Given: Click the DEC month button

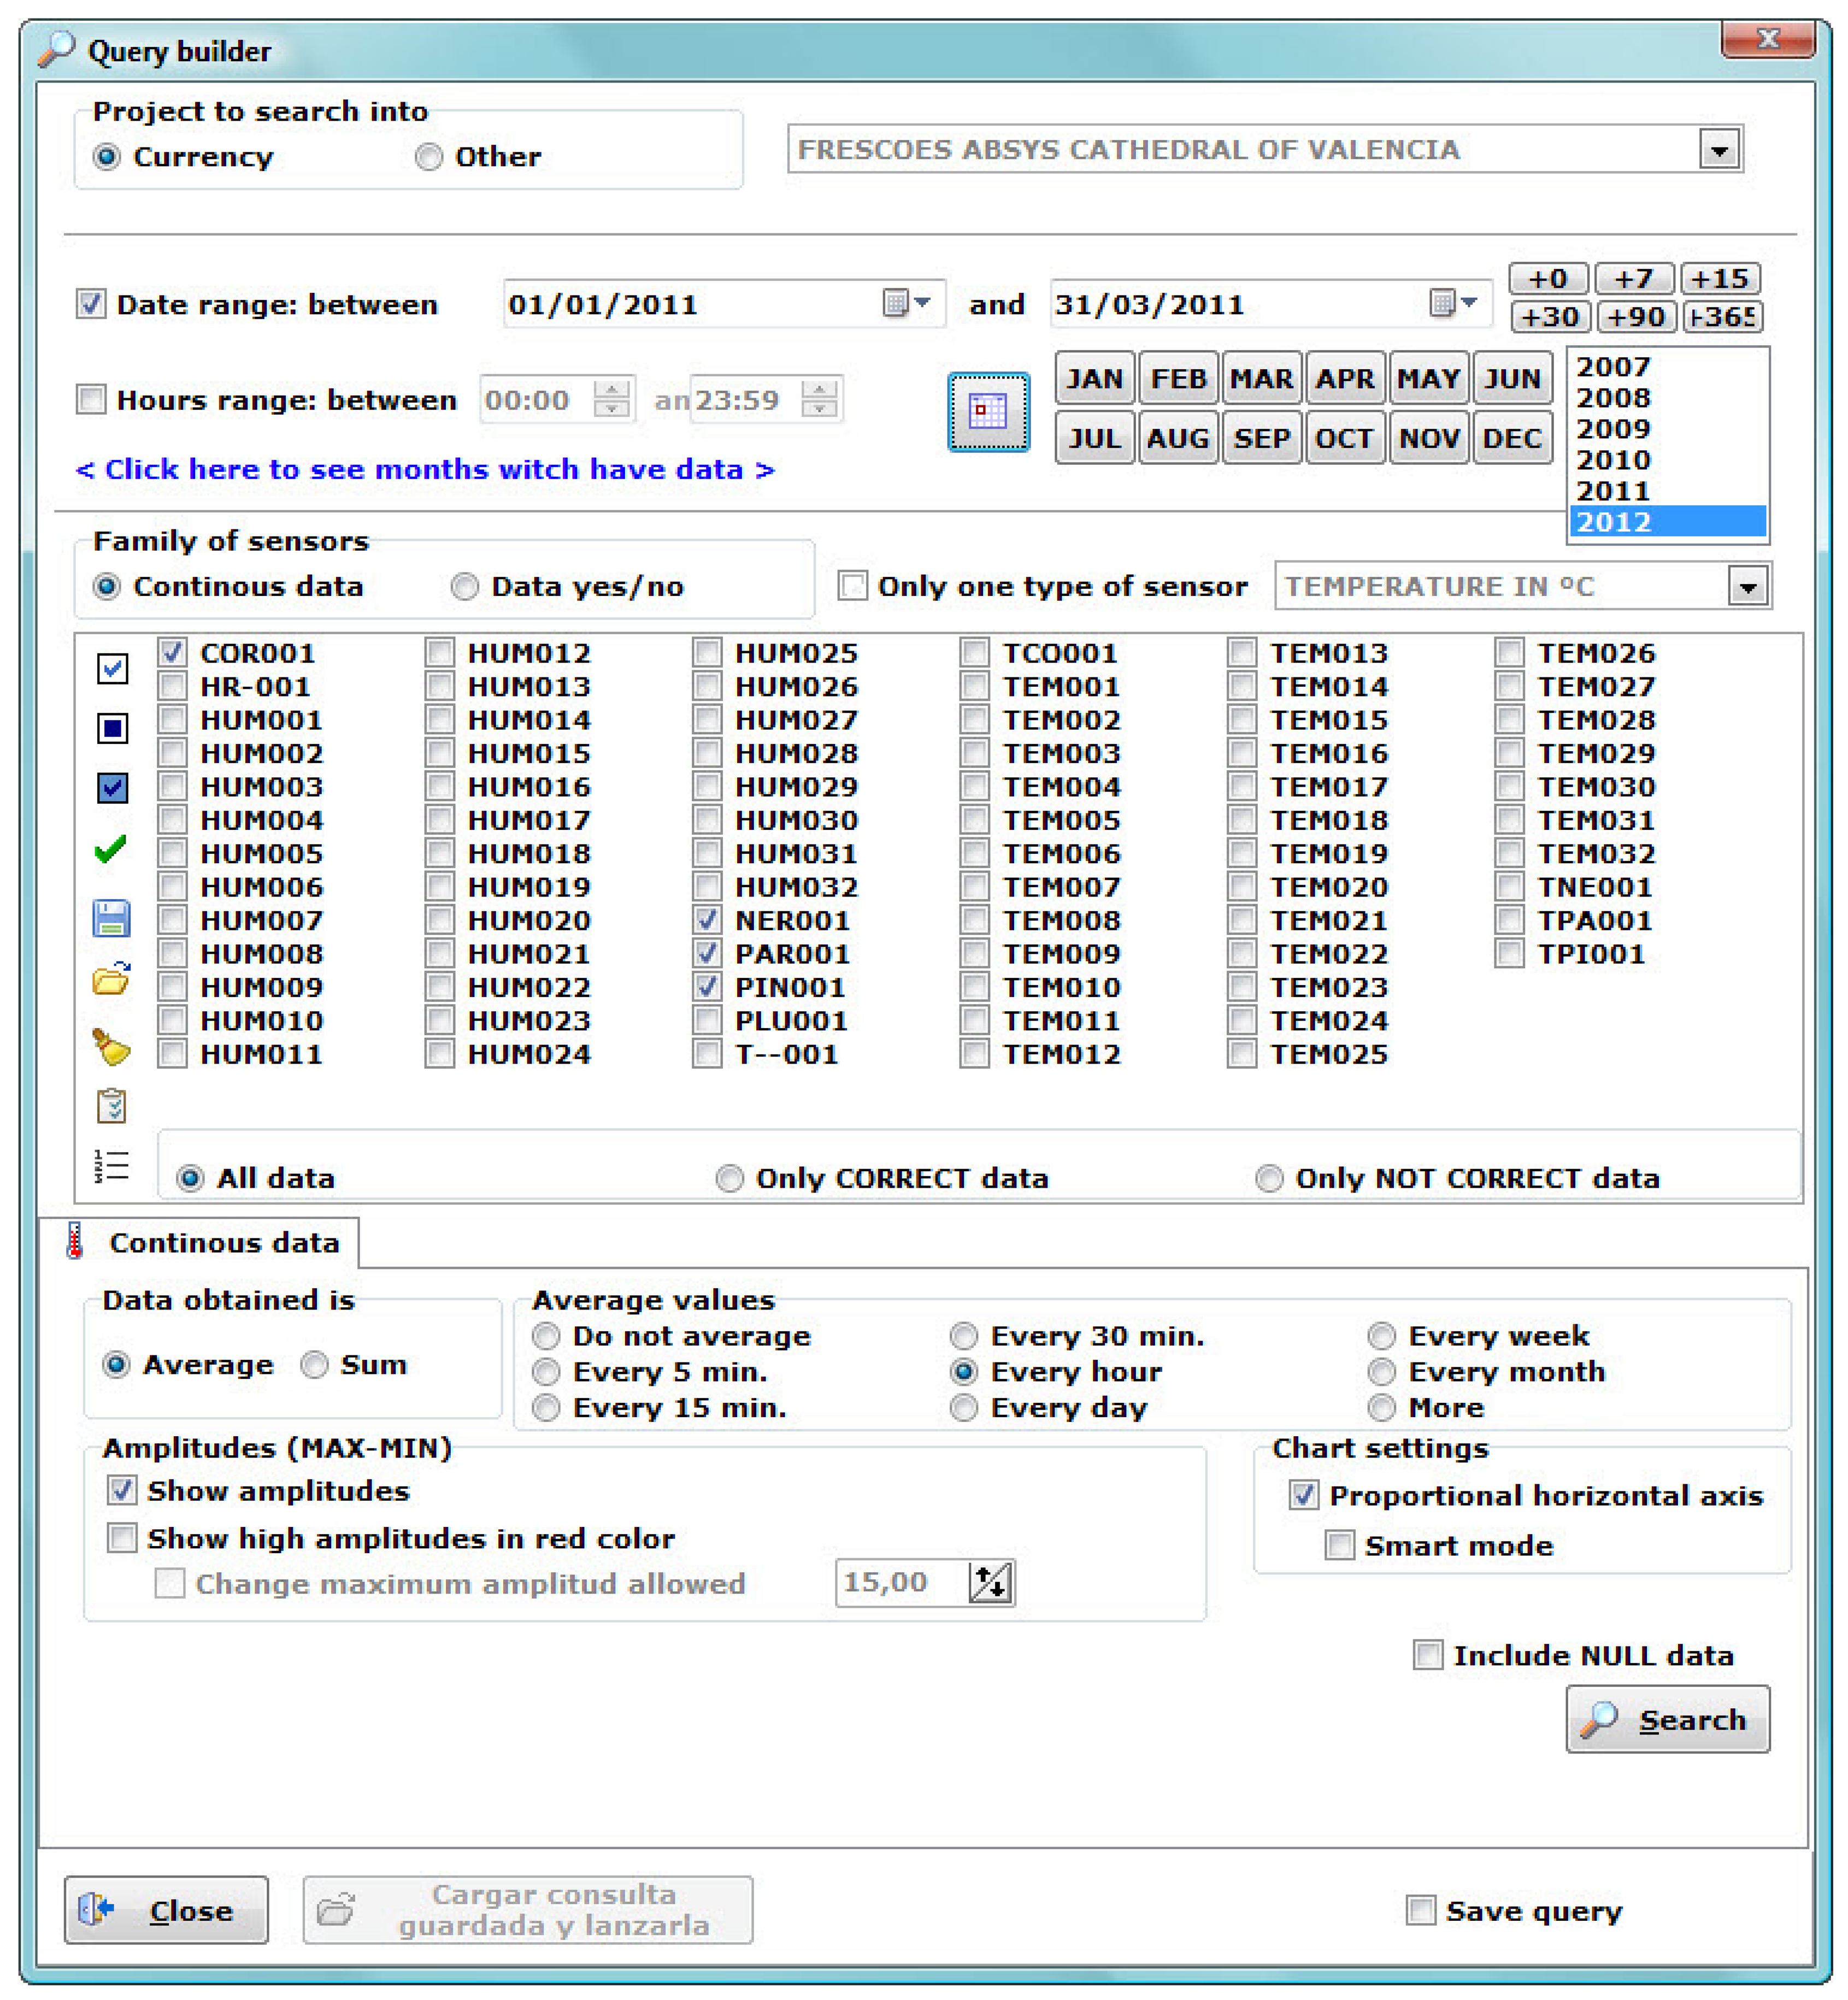Looking at the screenshot, I should pos(1512,438).
